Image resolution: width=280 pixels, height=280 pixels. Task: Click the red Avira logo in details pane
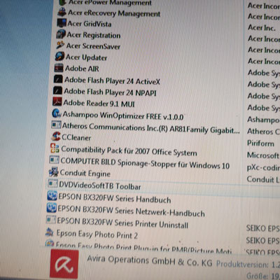click(x=64, y=263)
